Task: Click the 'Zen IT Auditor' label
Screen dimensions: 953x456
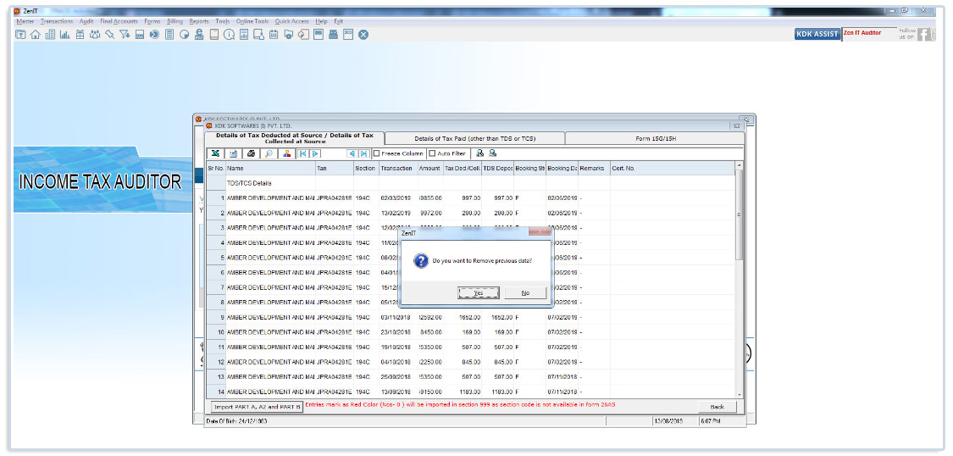Action: 862,33
